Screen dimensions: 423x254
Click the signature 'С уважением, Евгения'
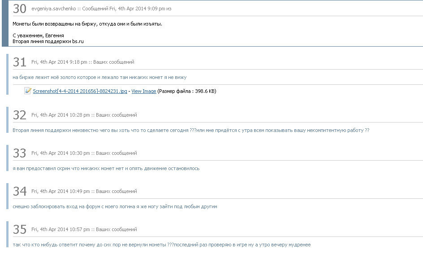tap(38, 35)
